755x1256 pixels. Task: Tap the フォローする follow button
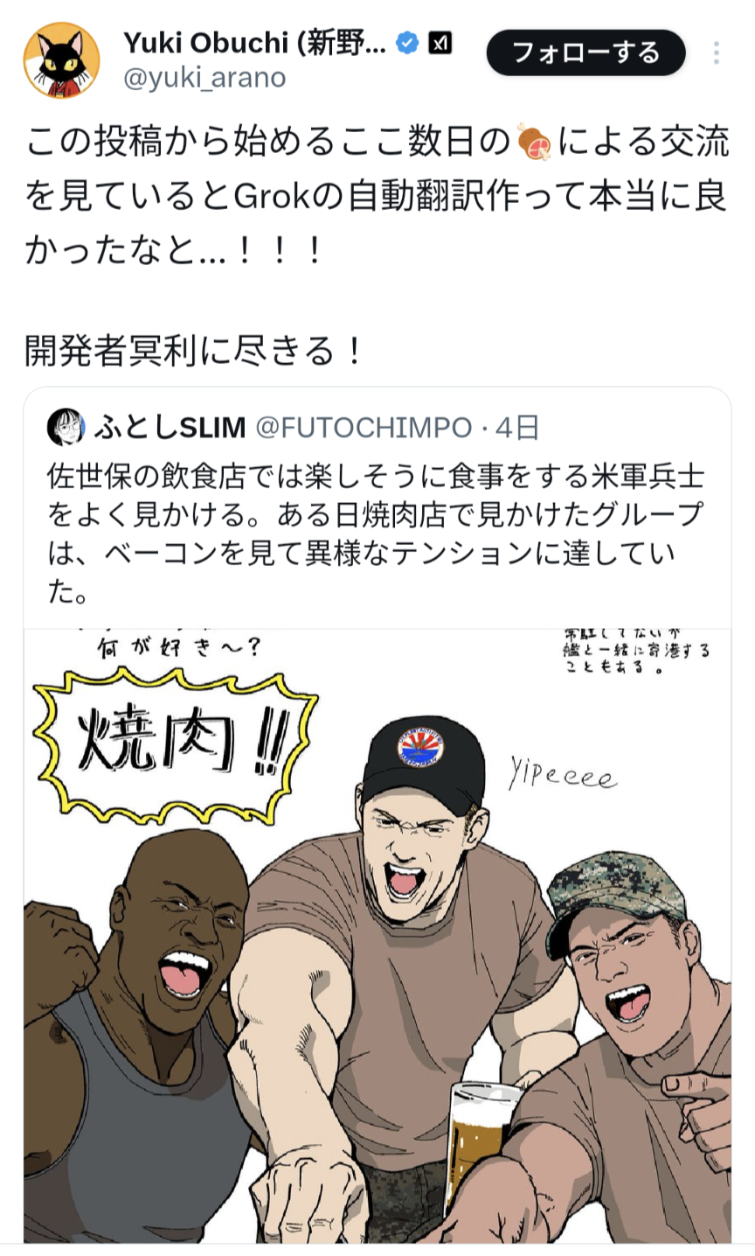point(586,52)
